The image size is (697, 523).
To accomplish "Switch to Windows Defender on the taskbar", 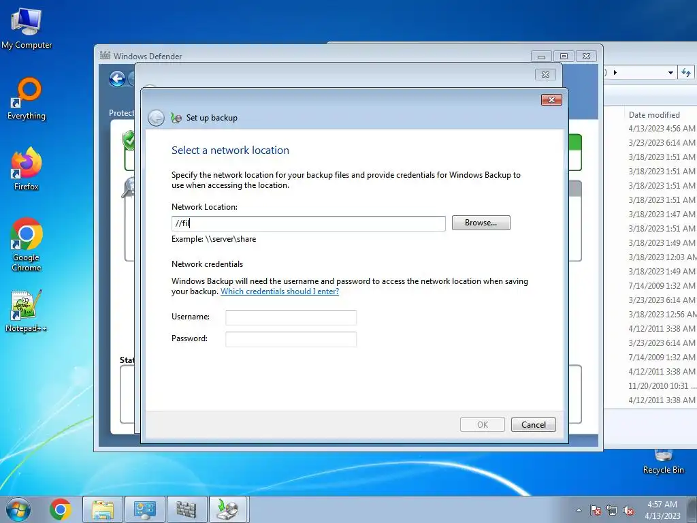I will click(187, 509).
